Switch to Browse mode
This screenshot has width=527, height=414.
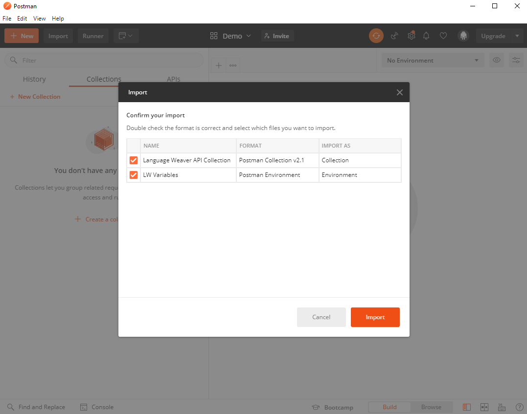click(x=431, y=407)
